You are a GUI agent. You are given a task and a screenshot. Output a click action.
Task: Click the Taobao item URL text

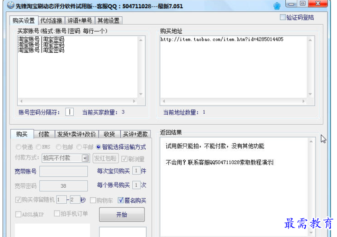(x=222, y=39)
